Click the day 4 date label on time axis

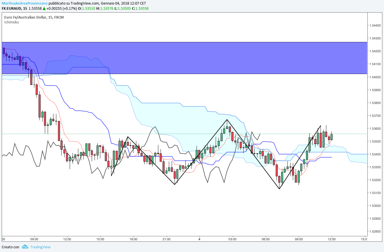[x=199, y=239]
